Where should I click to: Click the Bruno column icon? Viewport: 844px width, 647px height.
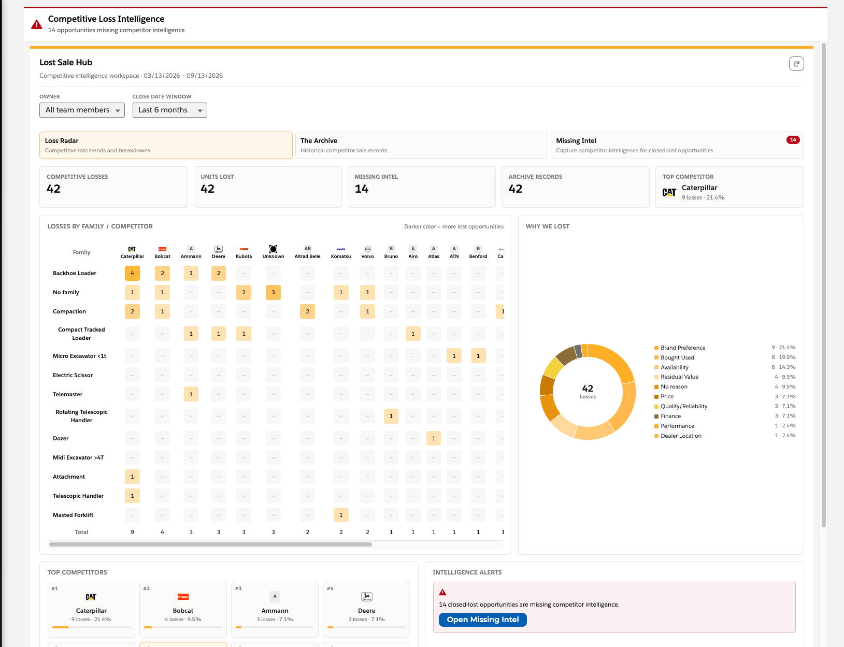pos(391,249)
